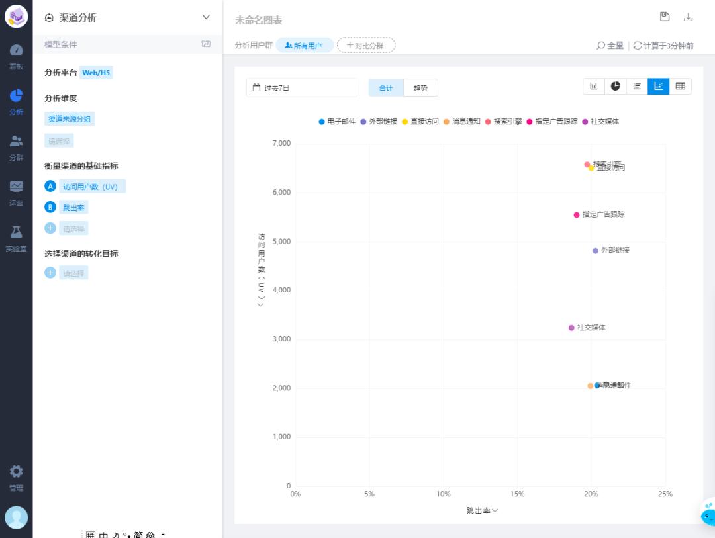This screenshot has height=538, width=715.
Task: Open 实验室 lab in sidebar
Action: point(16,239)
